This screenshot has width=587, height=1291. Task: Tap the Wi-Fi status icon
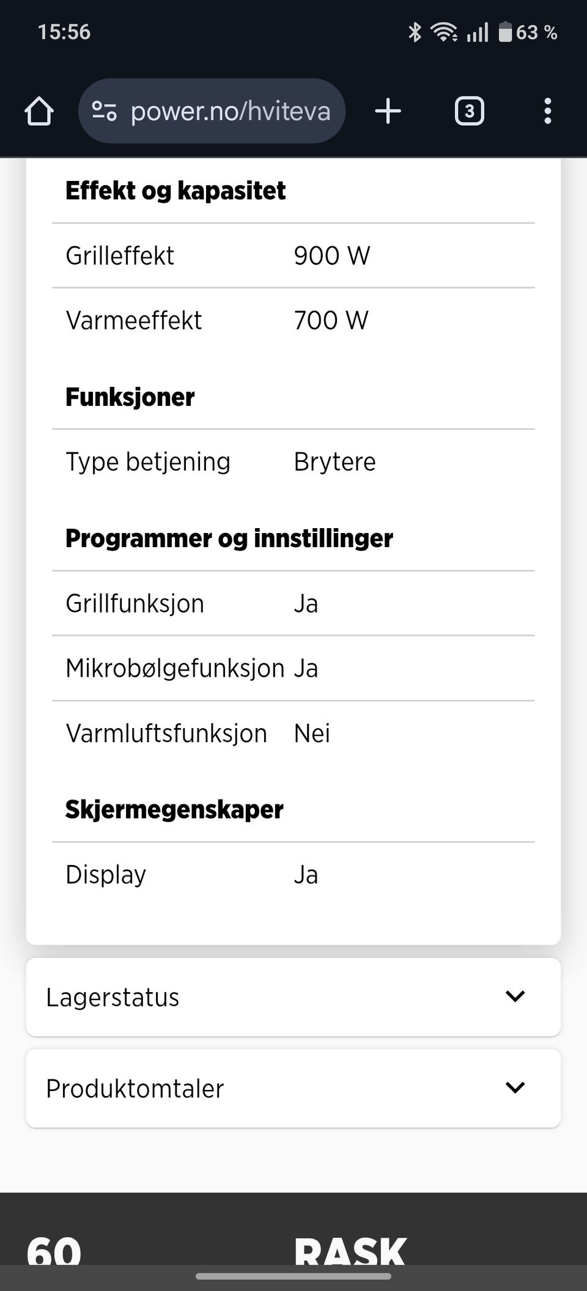(443, 32)
